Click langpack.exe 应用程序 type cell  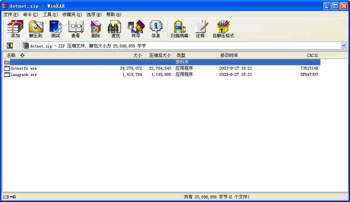click(184, 74)
